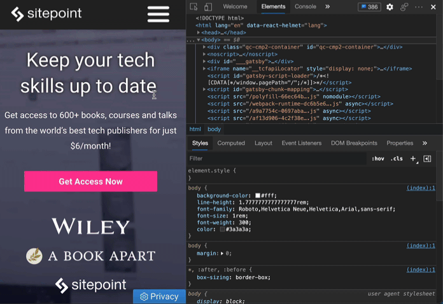This screenshot has width=443, height=304.
Task: Click the font-weight 300 value
Action: click(243, 223)
